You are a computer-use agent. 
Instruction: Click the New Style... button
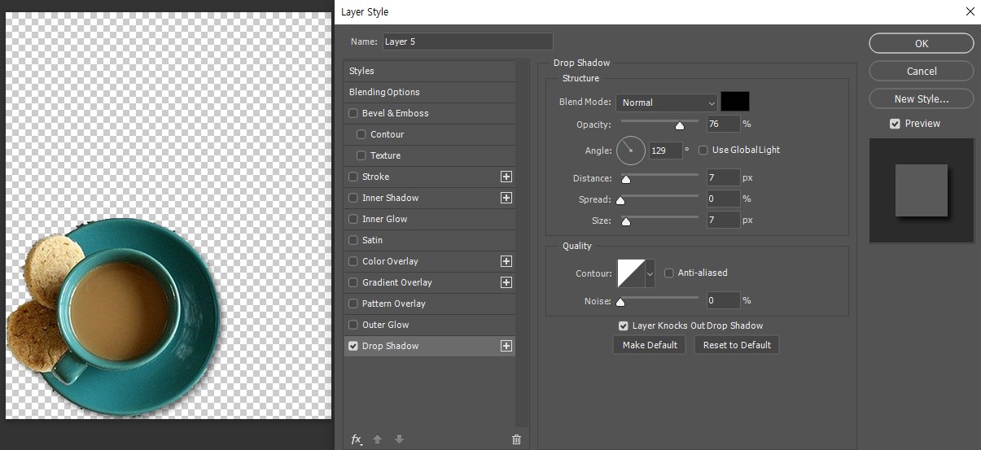(922, 98)
